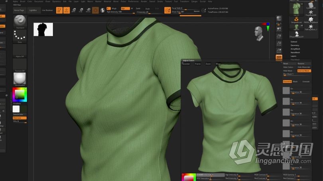Image resolution: width=323 pixels, height=181 pixels.
Task: Activate the Scale tool icon
Action: (81, 10)
